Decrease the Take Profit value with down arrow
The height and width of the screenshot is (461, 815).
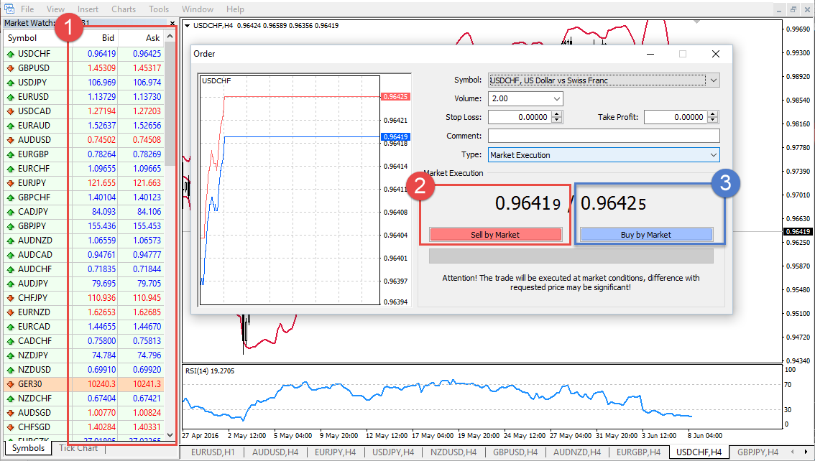click(713, 120)
